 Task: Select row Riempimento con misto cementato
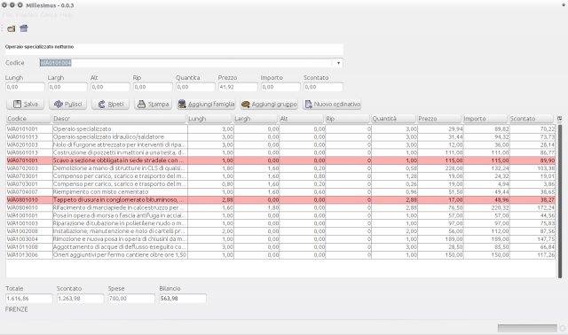[x=280, y=191]
